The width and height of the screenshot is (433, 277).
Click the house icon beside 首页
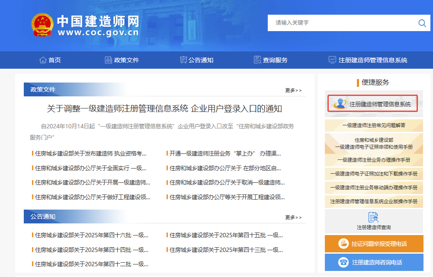[x=43, y=60]
